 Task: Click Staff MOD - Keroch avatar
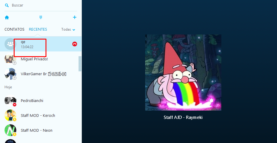coord(10,115)
